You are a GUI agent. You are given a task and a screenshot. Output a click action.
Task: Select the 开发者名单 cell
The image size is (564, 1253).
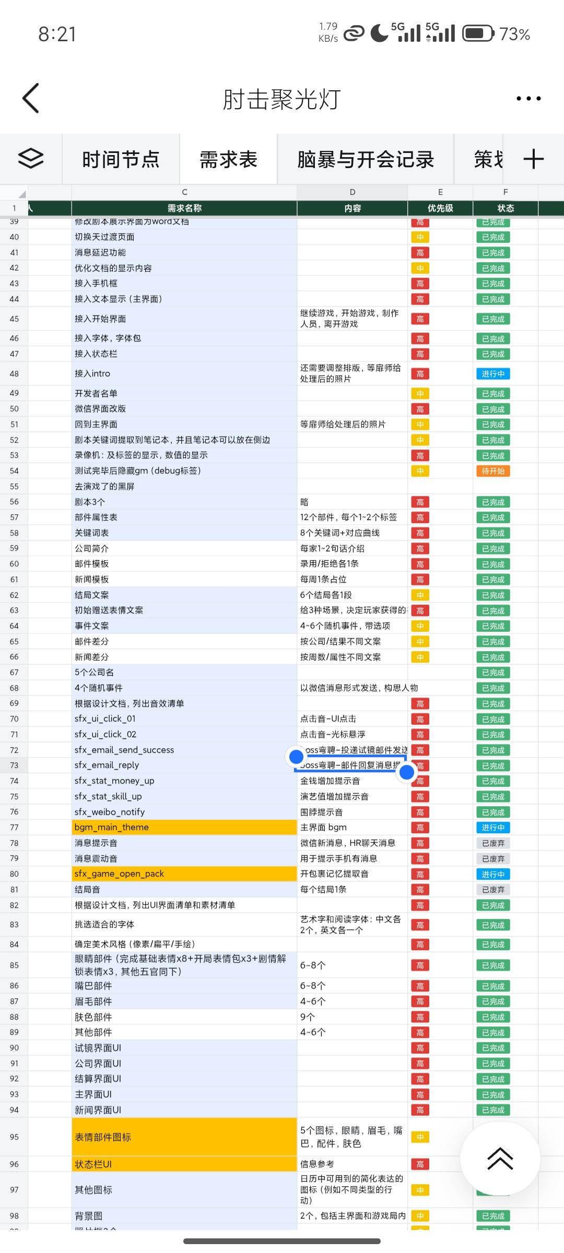tap(184, 394)
